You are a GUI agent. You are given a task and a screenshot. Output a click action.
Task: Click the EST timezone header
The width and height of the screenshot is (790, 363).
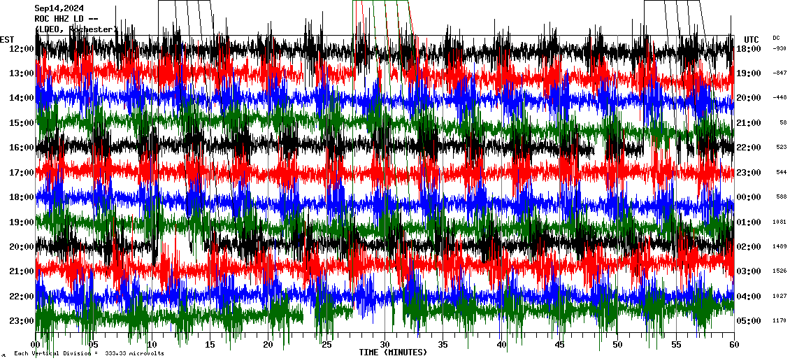[x=7, y=39]
